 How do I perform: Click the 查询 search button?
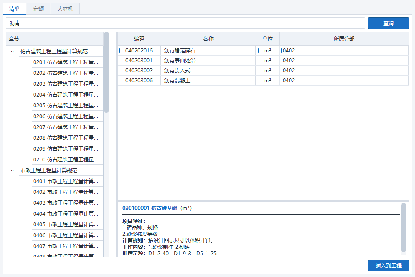click(388, 23)
